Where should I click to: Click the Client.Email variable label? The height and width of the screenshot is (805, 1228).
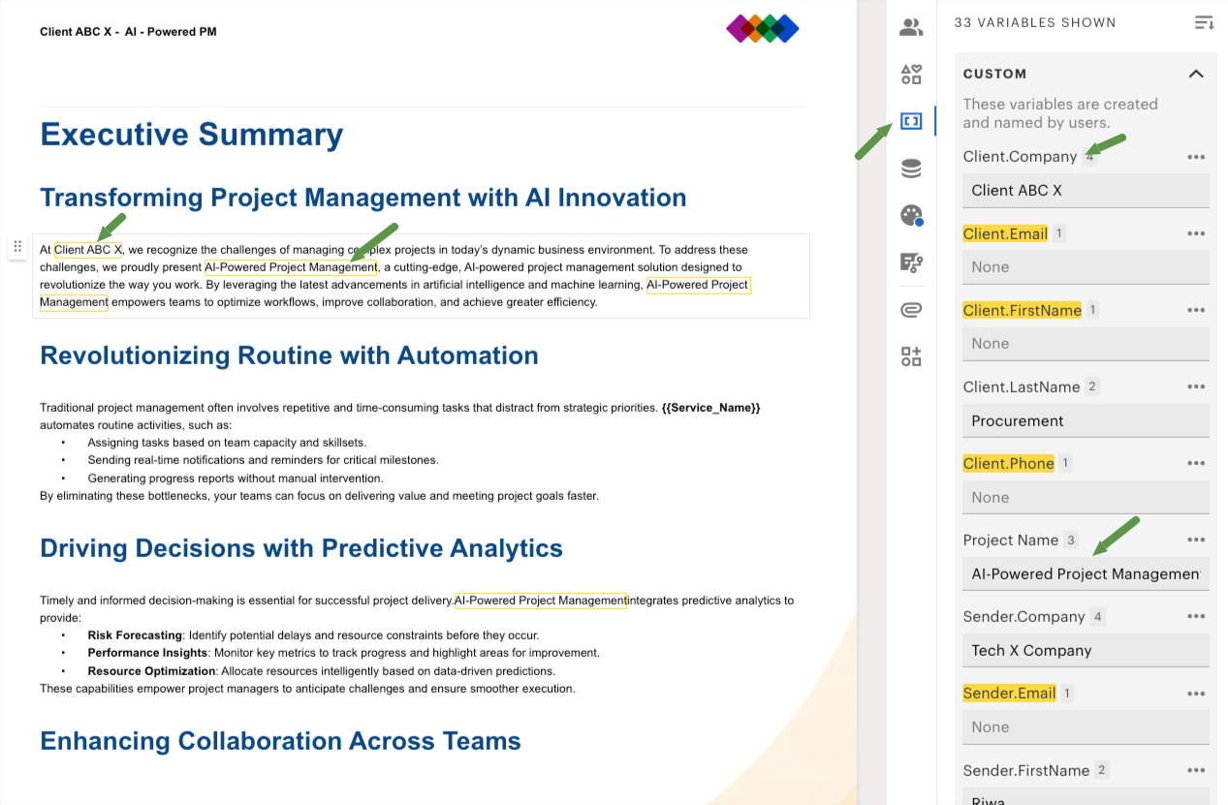point(1005,233)
